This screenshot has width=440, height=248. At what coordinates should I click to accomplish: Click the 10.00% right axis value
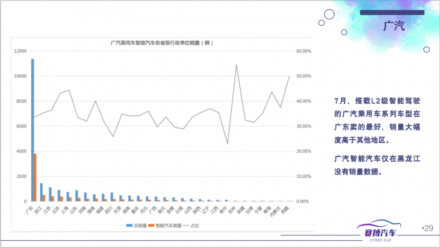pos(304,176)
